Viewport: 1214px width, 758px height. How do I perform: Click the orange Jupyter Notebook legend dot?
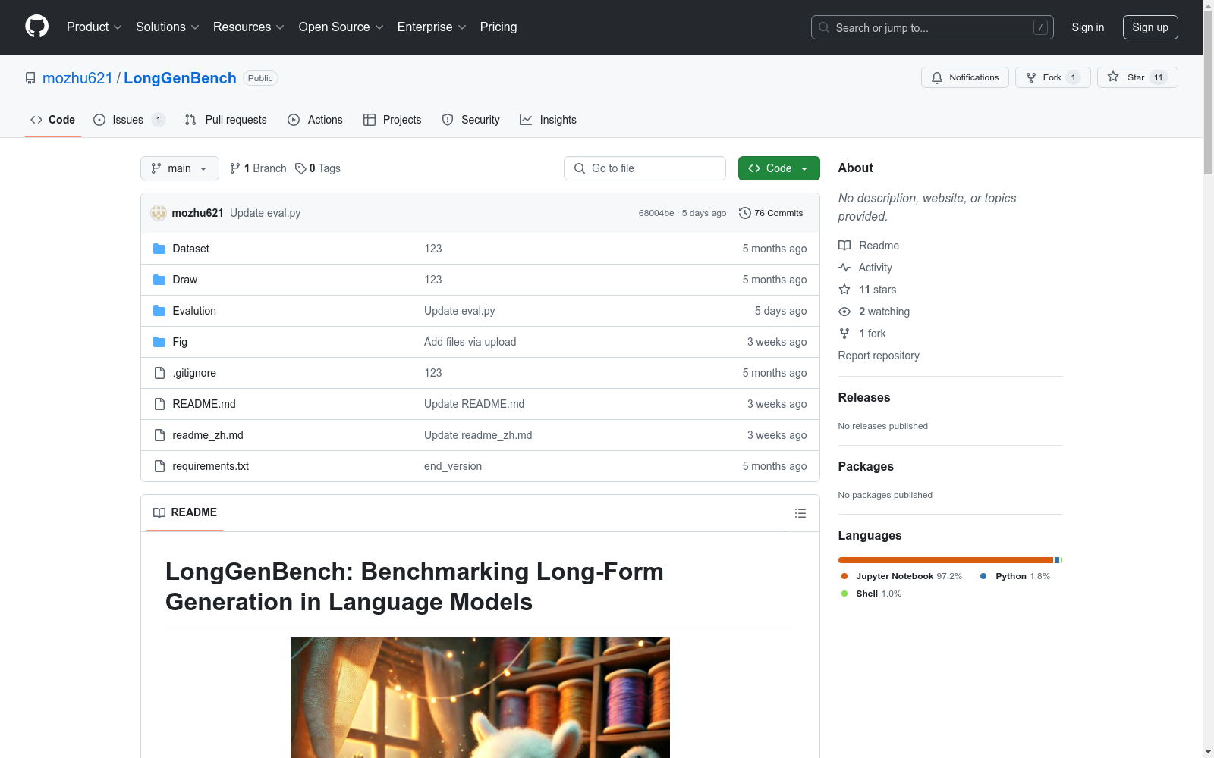[844, 576]
